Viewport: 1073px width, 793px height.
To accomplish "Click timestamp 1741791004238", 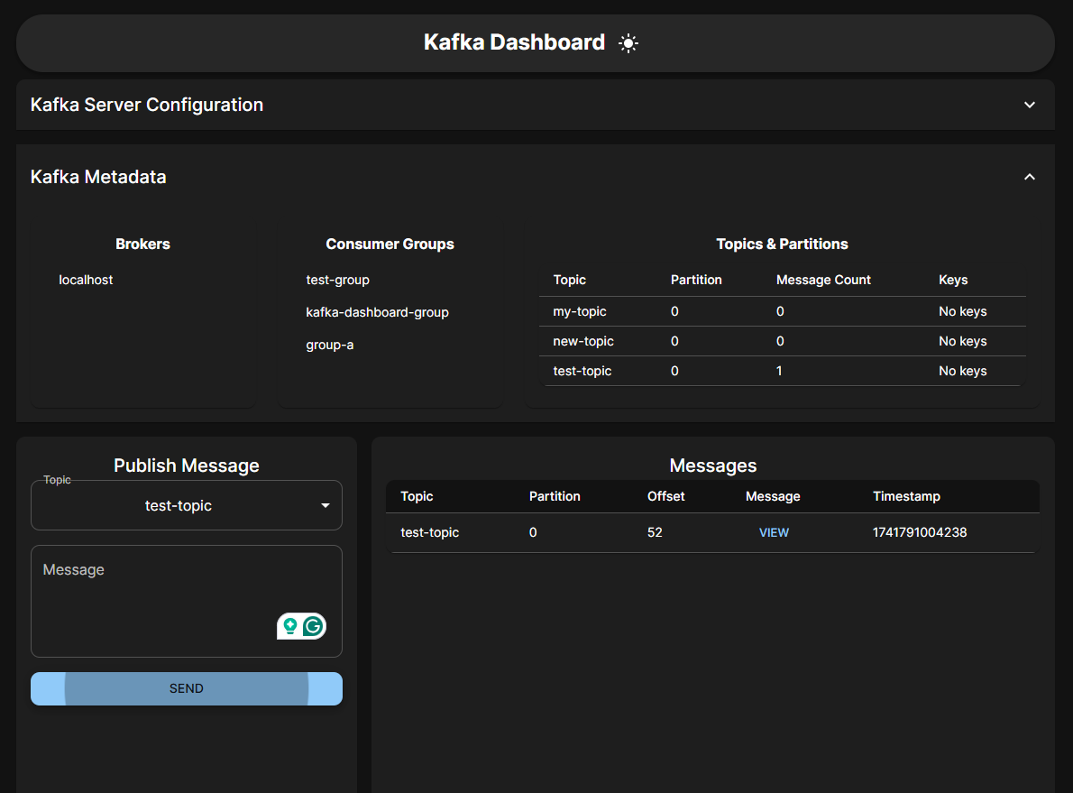I will pos(919,533).
